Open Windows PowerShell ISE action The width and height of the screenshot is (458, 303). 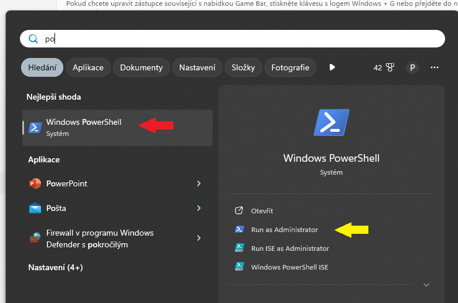pyautogui.click(x=289, y=267)
